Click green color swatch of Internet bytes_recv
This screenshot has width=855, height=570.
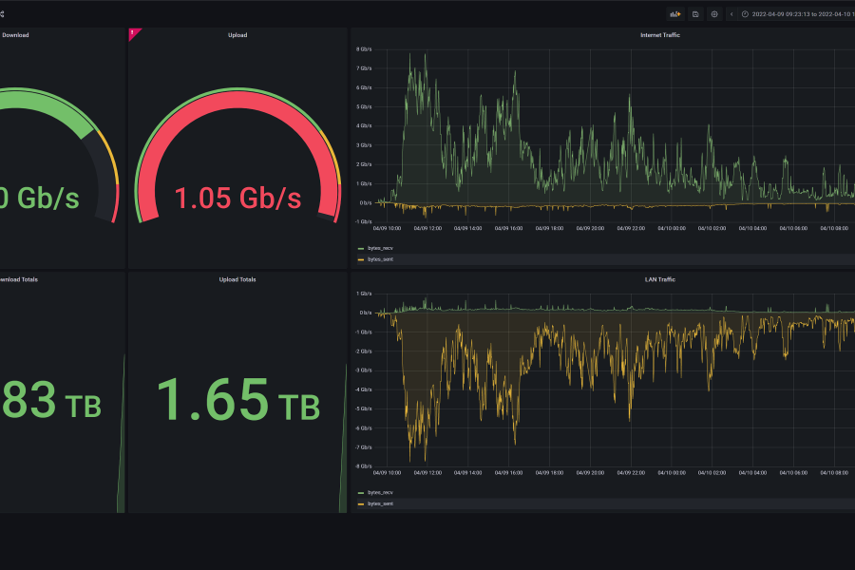tap(360, 247)
